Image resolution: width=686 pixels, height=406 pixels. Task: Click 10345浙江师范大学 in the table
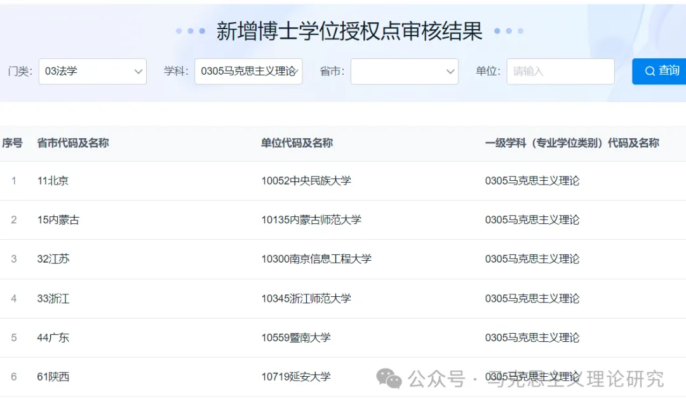306,299
